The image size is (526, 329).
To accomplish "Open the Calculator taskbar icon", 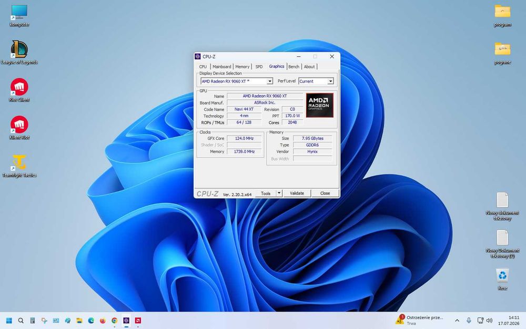I will (x=33, y=321).
